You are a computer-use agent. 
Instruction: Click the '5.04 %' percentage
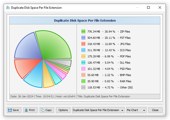click(109, 63)
